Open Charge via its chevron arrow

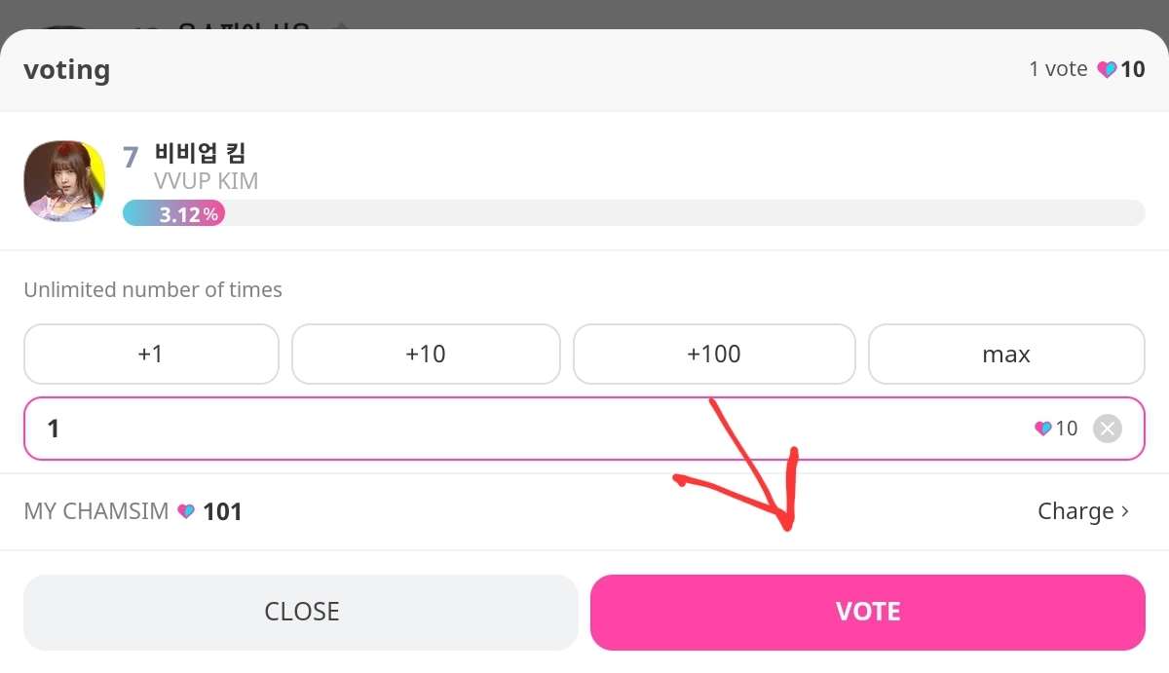(x=1126, y=511)
